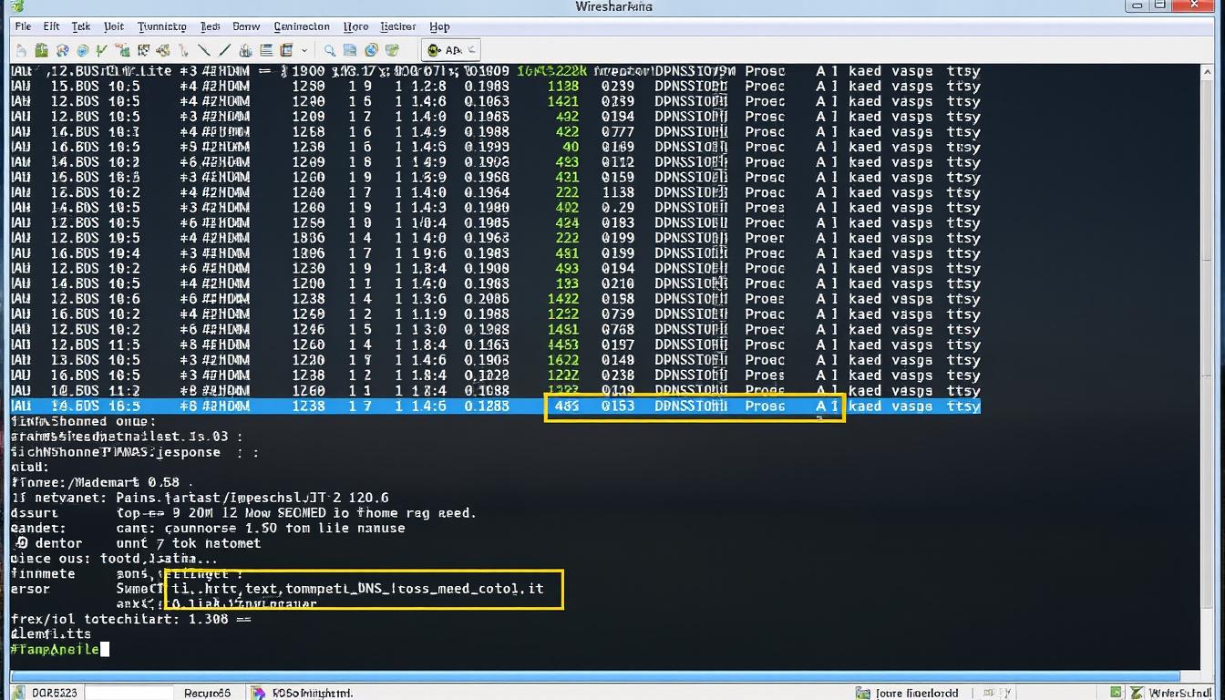Click detail line 'dentor unnt 7 tok natomet'

pos(136,543)
